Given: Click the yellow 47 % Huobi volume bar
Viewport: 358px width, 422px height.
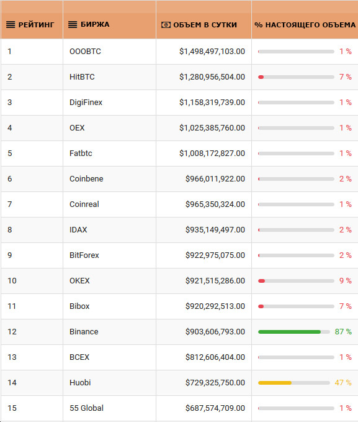Looking at the screenshot, I should click(293, 383).
